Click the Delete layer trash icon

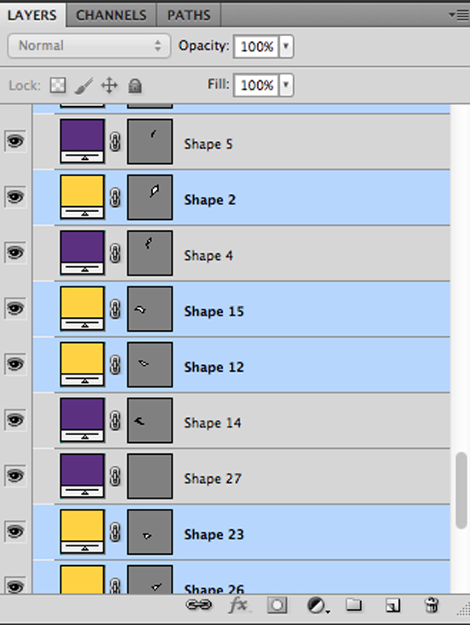(432, 604)
